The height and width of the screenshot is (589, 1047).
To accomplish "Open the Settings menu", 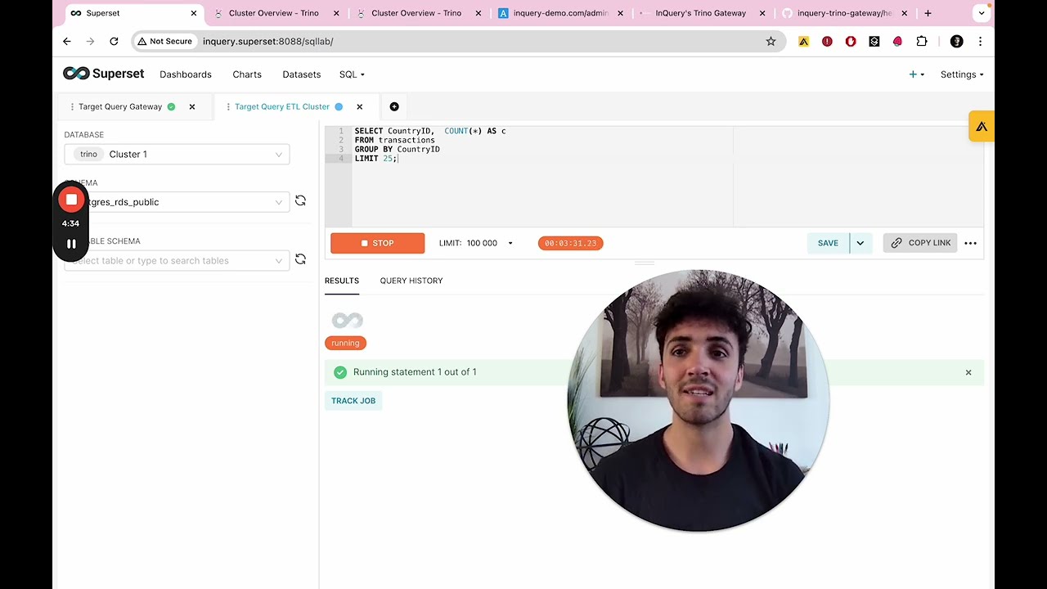I will tap(962, 74).
